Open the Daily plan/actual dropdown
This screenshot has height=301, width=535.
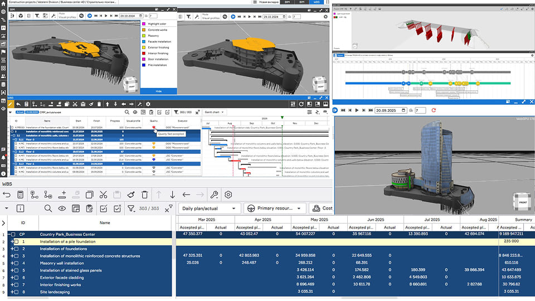pos(209,208)
